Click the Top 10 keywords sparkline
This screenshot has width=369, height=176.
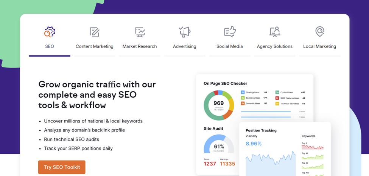coord(313,157)
